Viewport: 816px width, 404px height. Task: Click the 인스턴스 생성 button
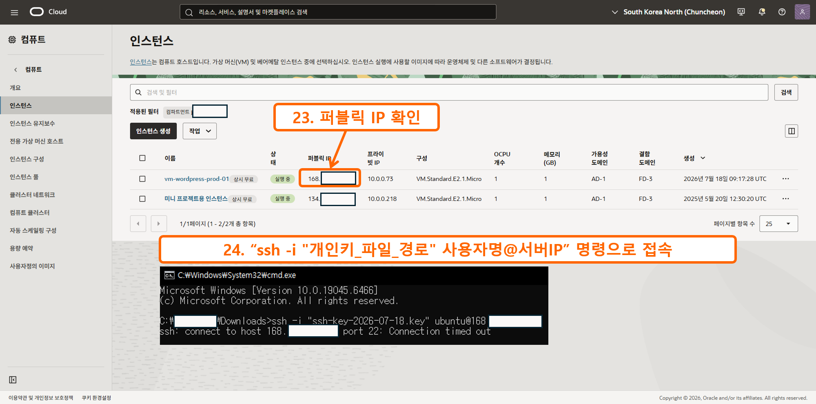click(x=153, y=131)
